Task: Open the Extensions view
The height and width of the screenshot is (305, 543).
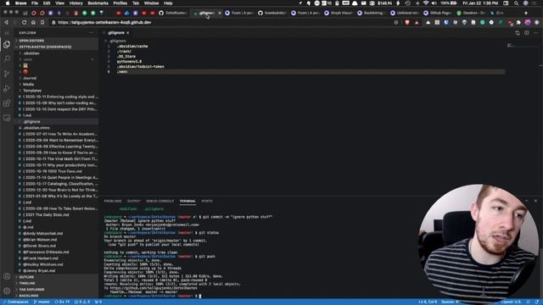Action: click(7, 103)
